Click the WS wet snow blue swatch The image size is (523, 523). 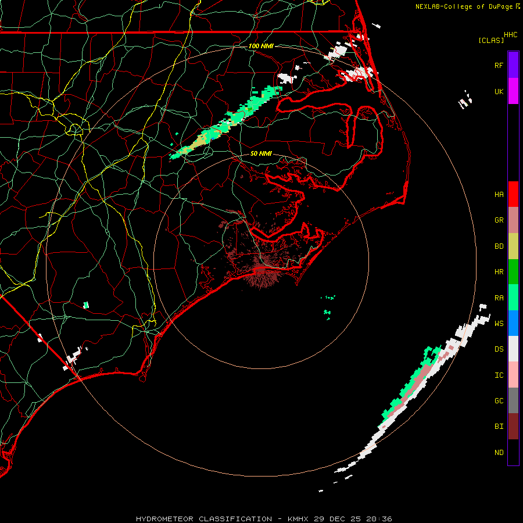(513, 323)
